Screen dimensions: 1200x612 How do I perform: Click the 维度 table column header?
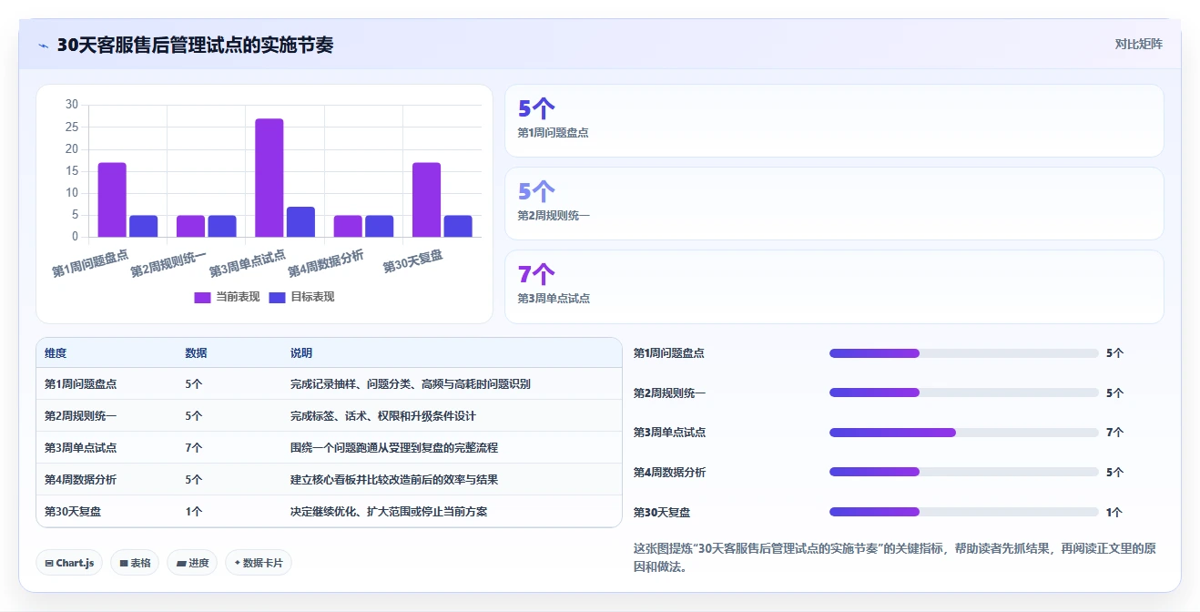56,353
